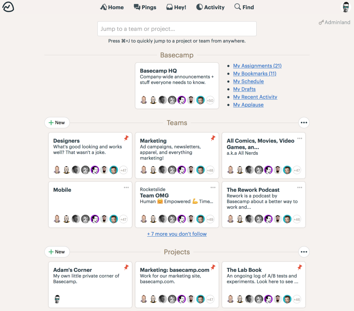
Task: Click the Jump to a team or project field
Action: click(x=177, y=29)
